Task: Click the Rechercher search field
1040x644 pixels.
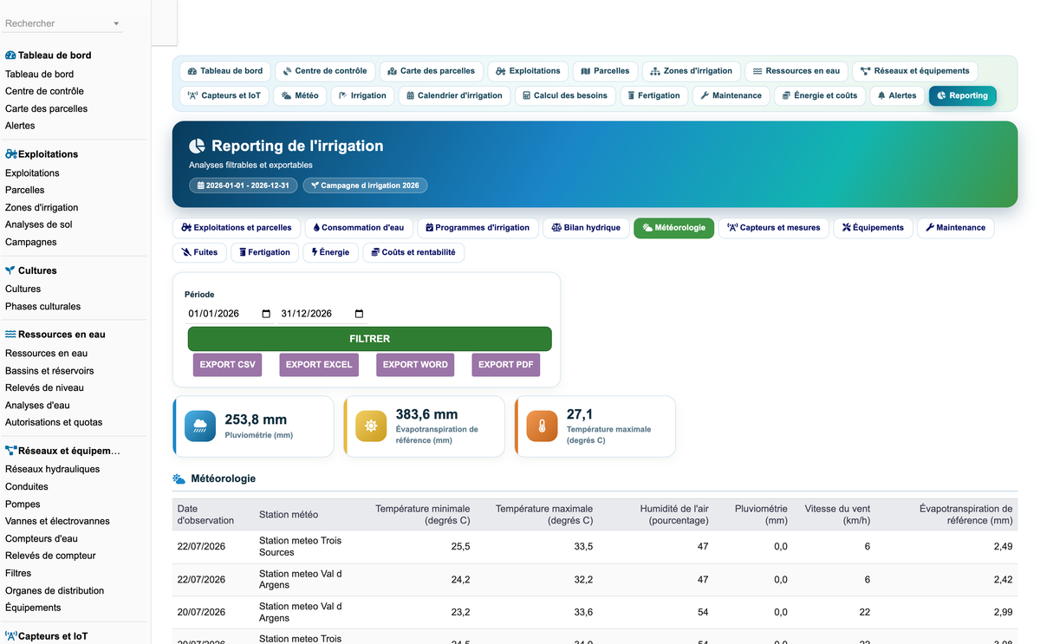Action: [x=62, y=23]
